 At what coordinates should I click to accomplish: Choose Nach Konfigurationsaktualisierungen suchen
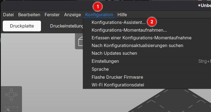tap(137, 45)
